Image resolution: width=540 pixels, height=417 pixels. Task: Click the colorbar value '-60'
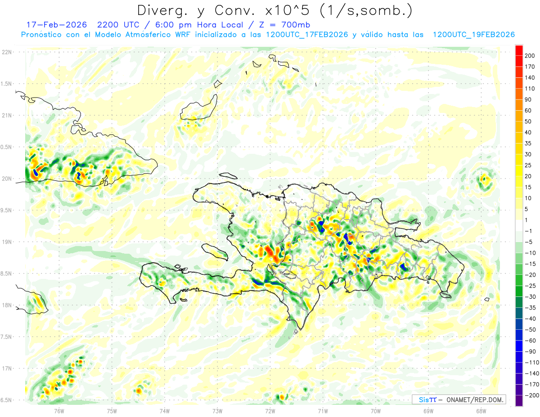[x=531, y=341]
